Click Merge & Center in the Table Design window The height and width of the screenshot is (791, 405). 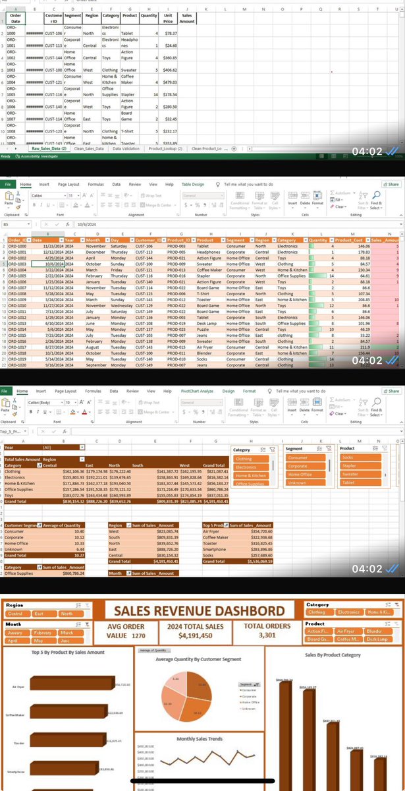[x=157, y=205]
